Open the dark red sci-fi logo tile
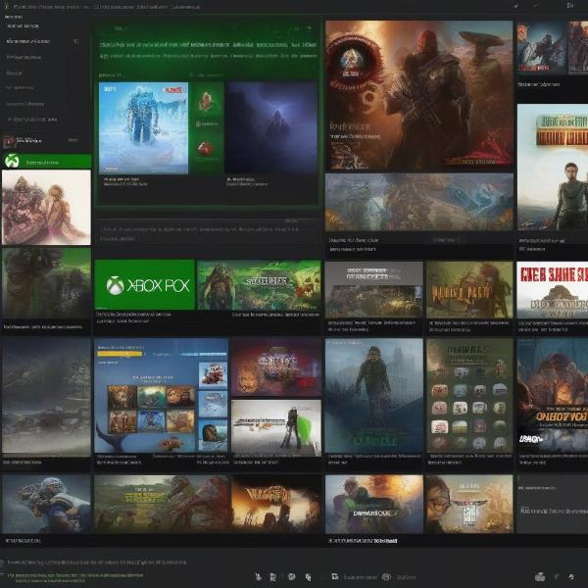588x588 pixels. pyautogui.click(x=276, y=367)
